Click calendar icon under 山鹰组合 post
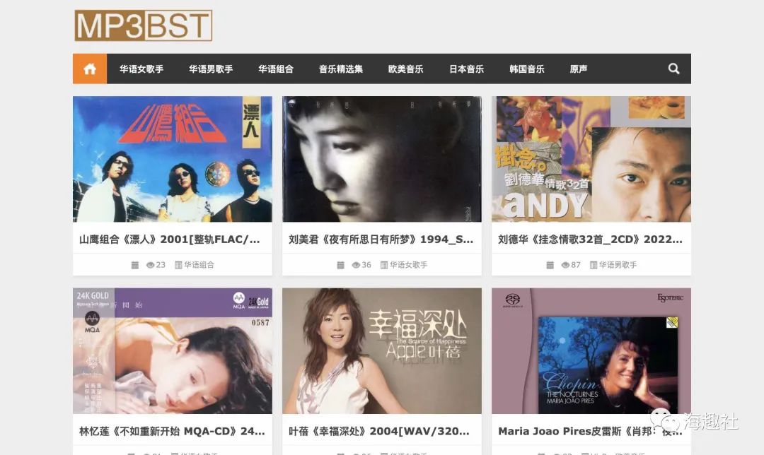Screen dimensions: 764x455 135,265
